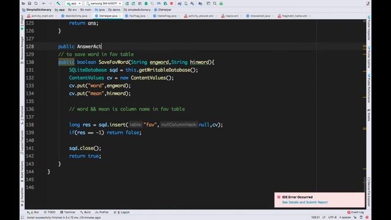Open the Terminal tool window
This screenshot has height=220, width=391.
[68, 212]
